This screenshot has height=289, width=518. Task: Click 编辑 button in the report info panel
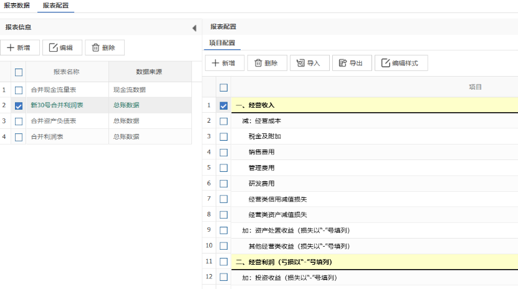(62, 47)
